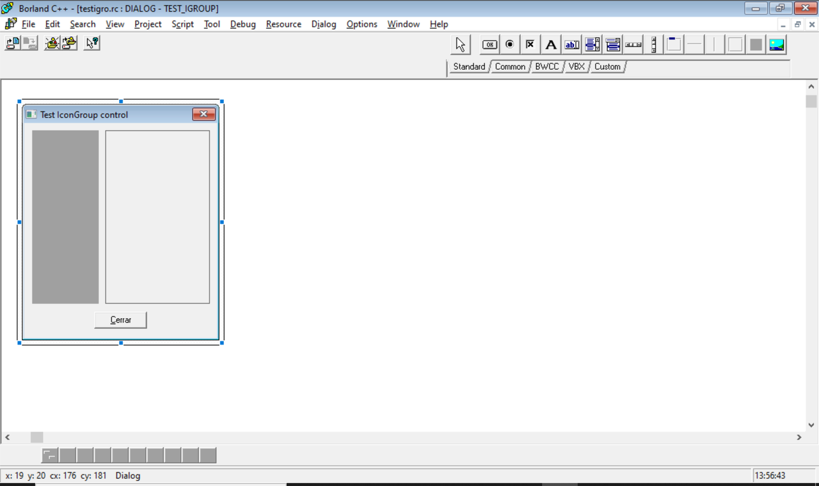Viewport: 819px width, 486px height.
Task: Switch to the VBX palette tab
Action: coord(576,67)
